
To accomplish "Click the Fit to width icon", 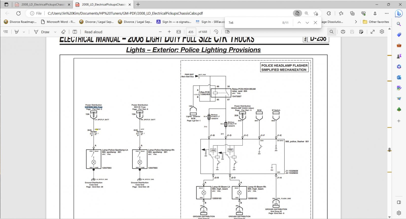I will 179,32.
